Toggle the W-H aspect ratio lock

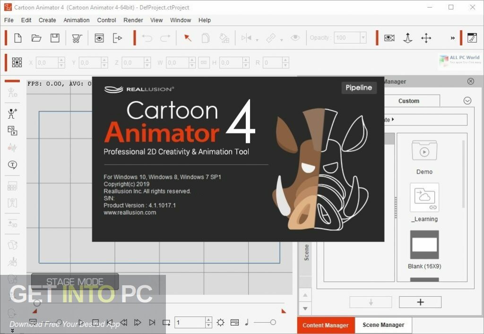click(204, 63)
